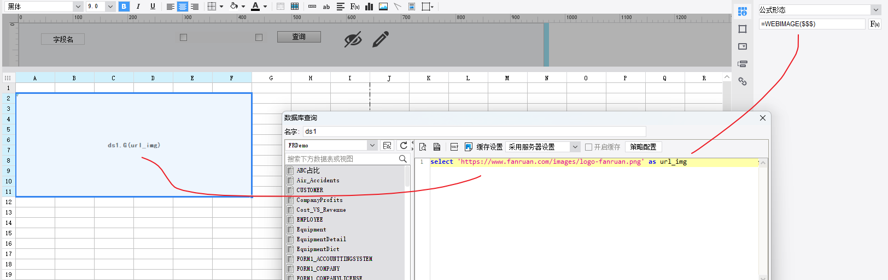Open the 公式形态 presentation type dropdown
This screenshot has width=888, height=280.
pos(875,10)
